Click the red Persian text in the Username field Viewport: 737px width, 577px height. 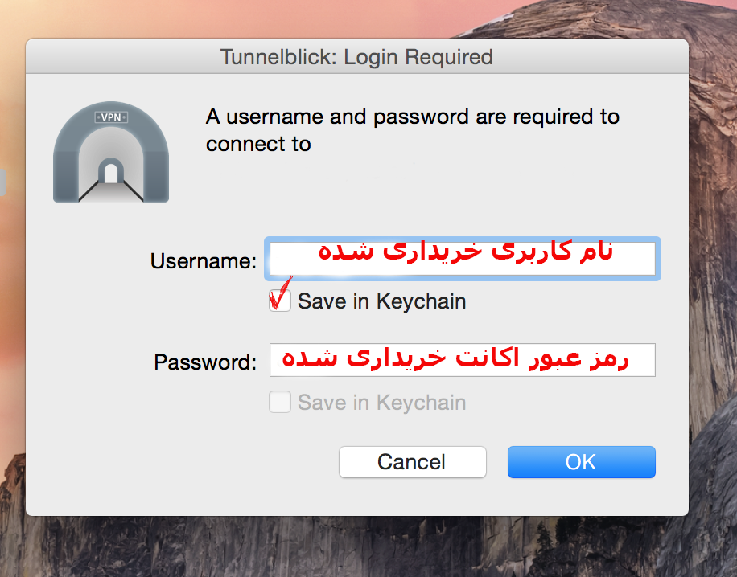(465, 252)
